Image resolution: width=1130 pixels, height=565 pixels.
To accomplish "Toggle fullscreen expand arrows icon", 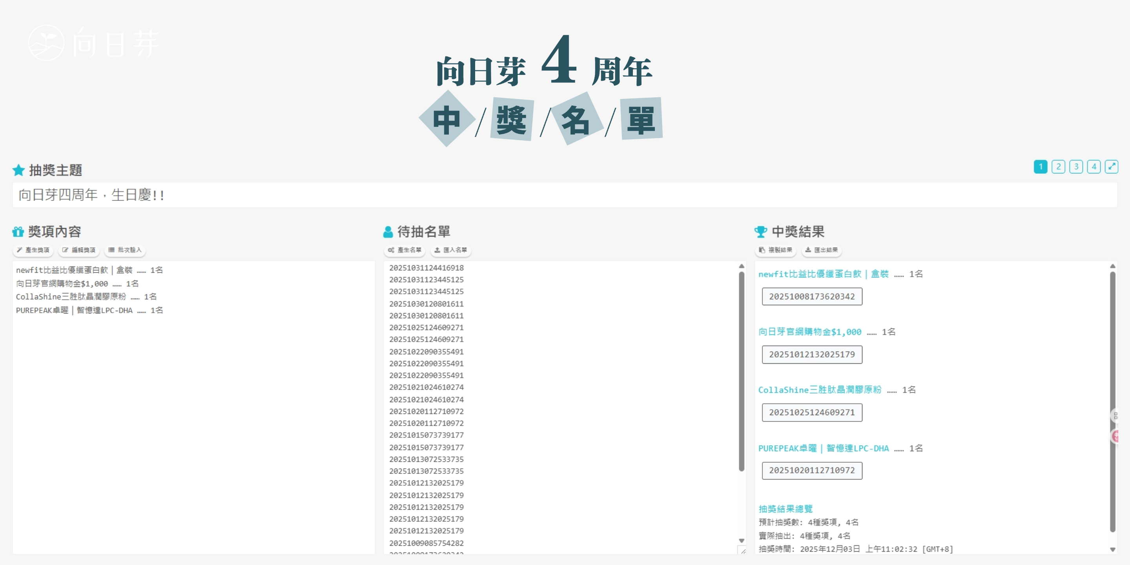I will [1111, 167].
